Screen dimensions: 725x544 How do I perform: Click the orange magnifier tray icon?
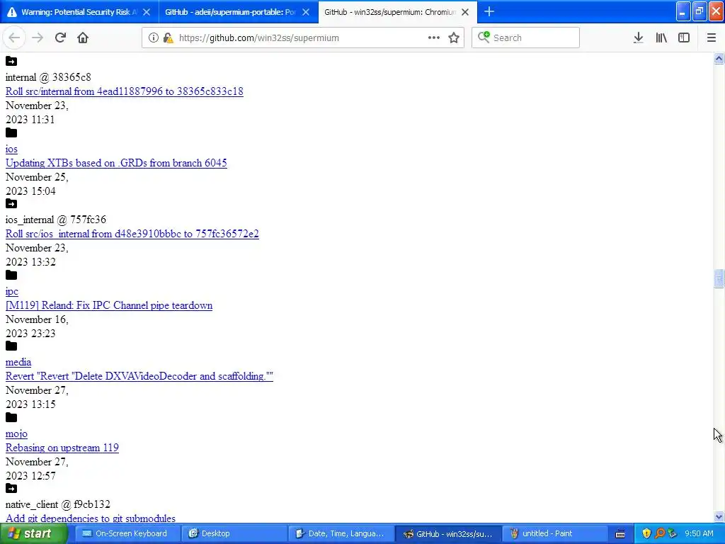(660, 533)
